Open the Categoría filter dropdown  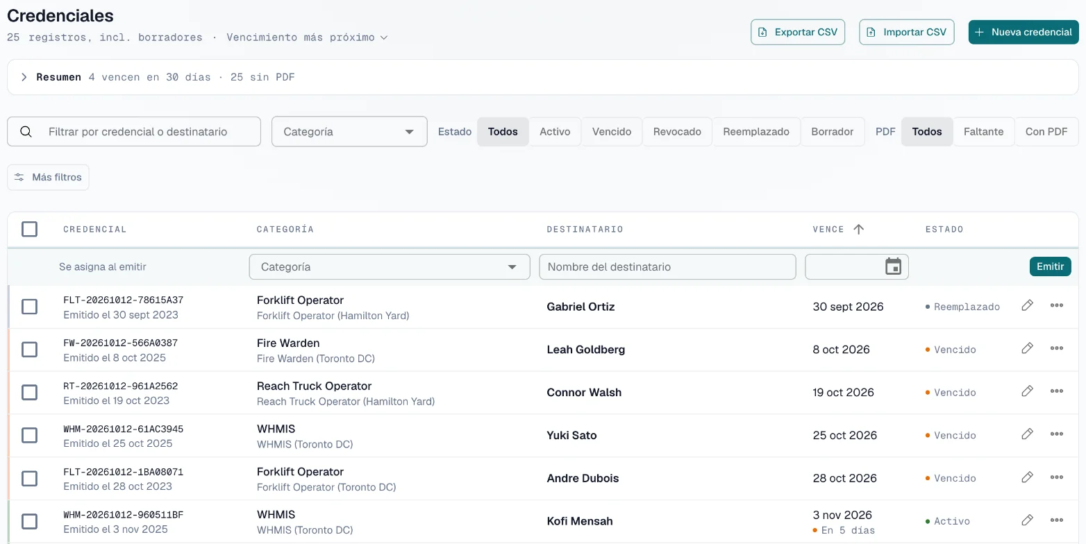click(x=349, y=132)
